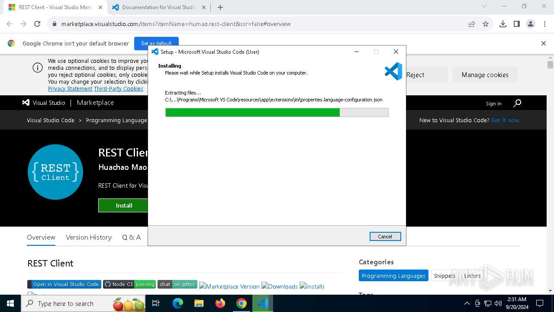Click the chat on gitter badge
This screenshot has width=554, height=312.
click(x=177, y=284)
